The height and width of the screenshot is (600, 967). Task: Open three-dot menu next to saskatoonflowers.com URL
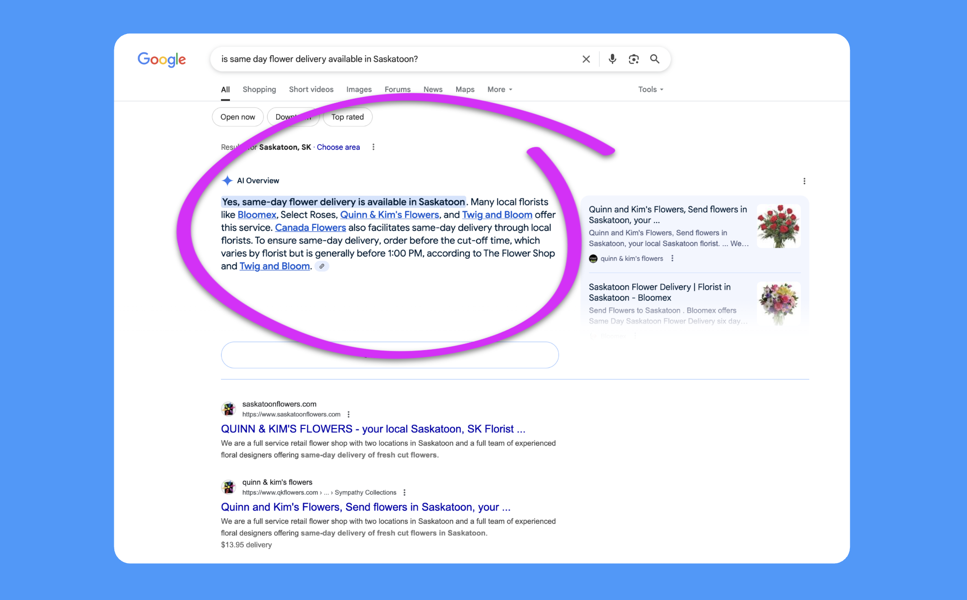point(348,414)
